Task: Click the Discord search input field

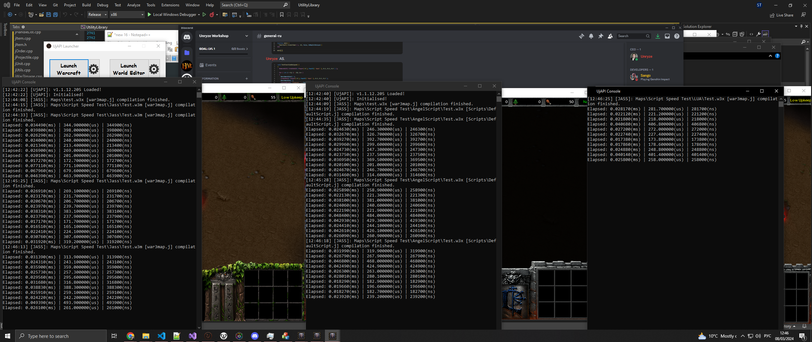Action: click(631, 36)
